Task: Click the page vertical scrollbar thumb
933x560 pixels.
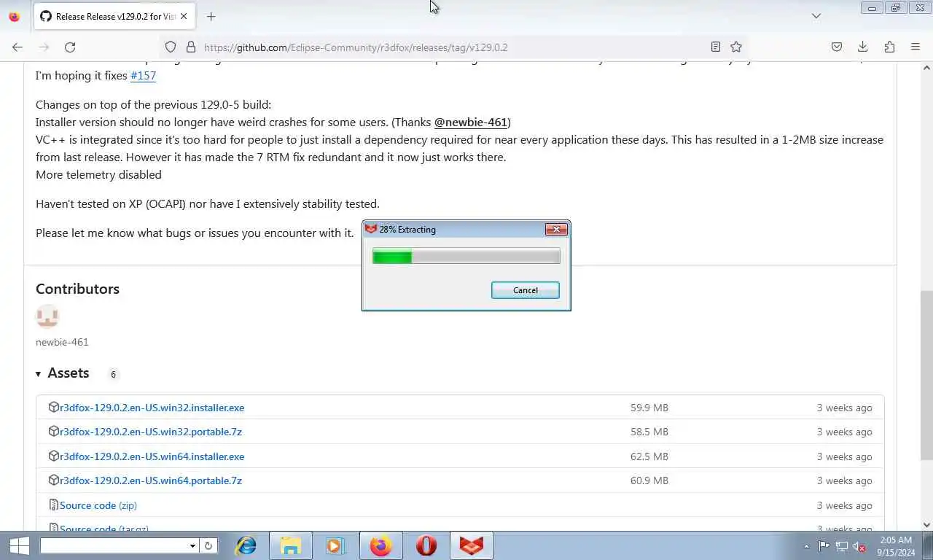Action: 926,375
